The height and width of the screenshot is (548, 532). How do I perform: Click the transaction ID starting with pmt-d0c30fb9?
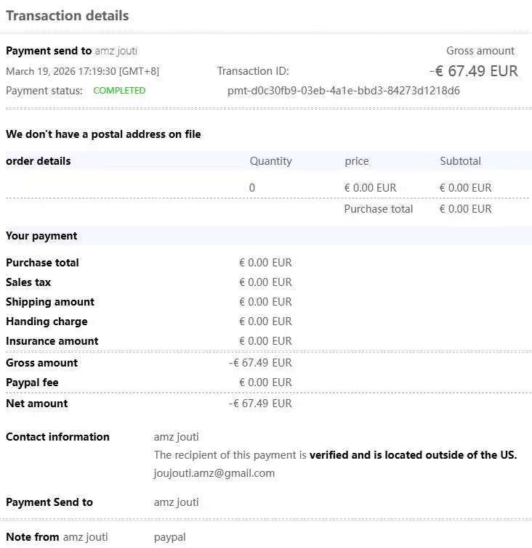click(x=343, y=91)
